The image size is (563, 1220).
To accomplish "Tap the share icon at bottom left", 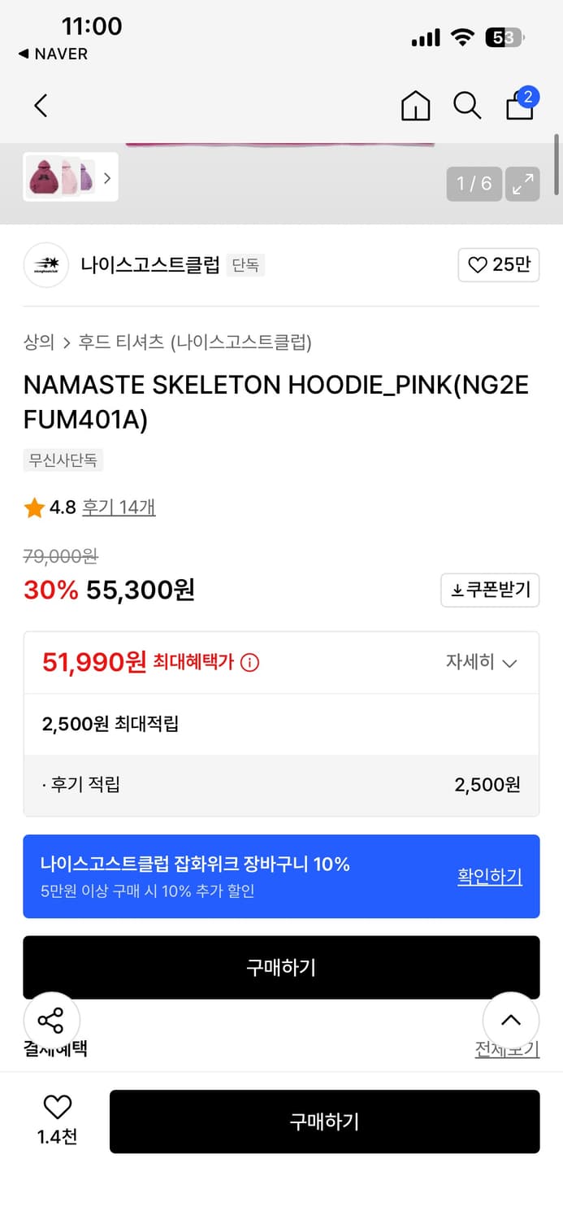I will click(x=51, y=1020).
